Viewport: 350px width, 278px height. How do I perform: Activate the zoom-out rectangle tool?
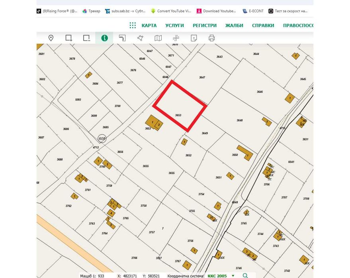pyautogui.click(x=86, y=38)
